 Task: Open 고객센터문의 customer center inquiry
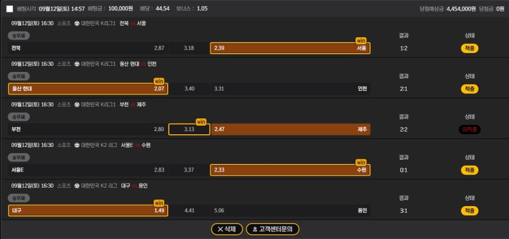(x=272, y=229)
